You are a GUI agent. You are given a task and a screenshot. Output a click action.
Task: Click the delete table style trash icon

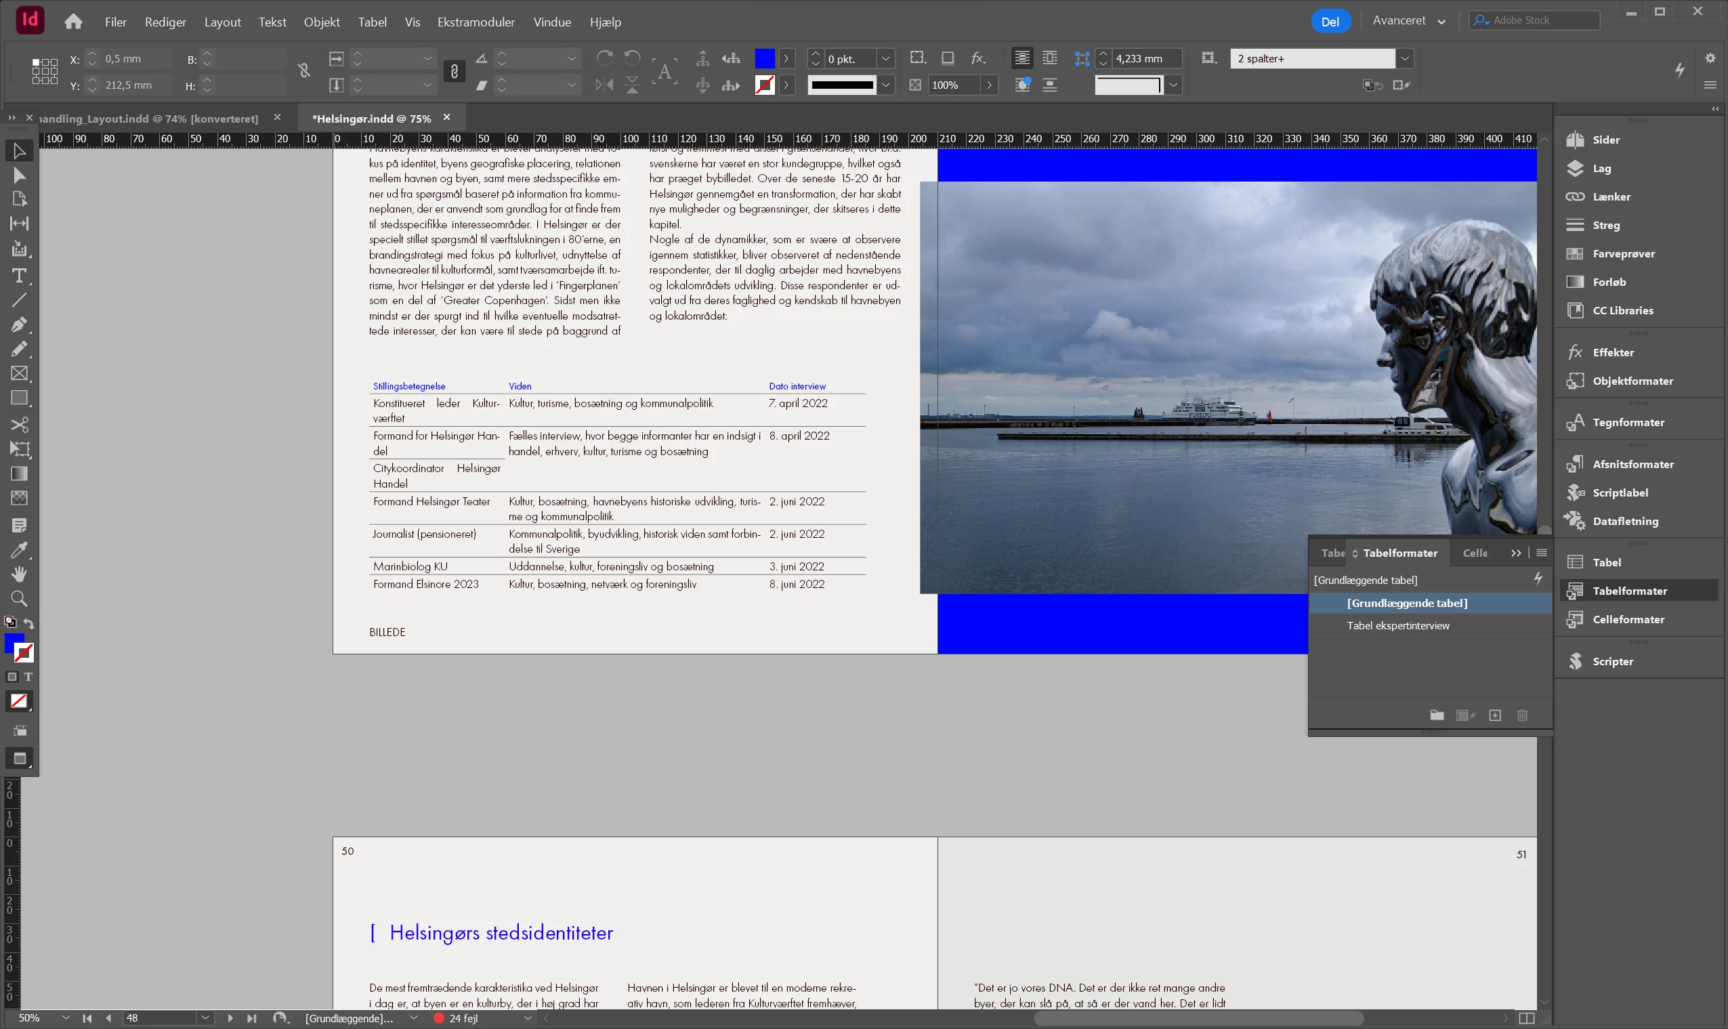tap(1522, 715)
